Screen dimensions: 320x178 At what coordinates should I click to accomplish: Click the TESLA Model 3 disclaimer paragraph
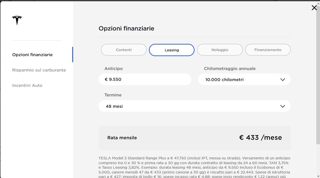pyautogui.click(x=195, y=167)
